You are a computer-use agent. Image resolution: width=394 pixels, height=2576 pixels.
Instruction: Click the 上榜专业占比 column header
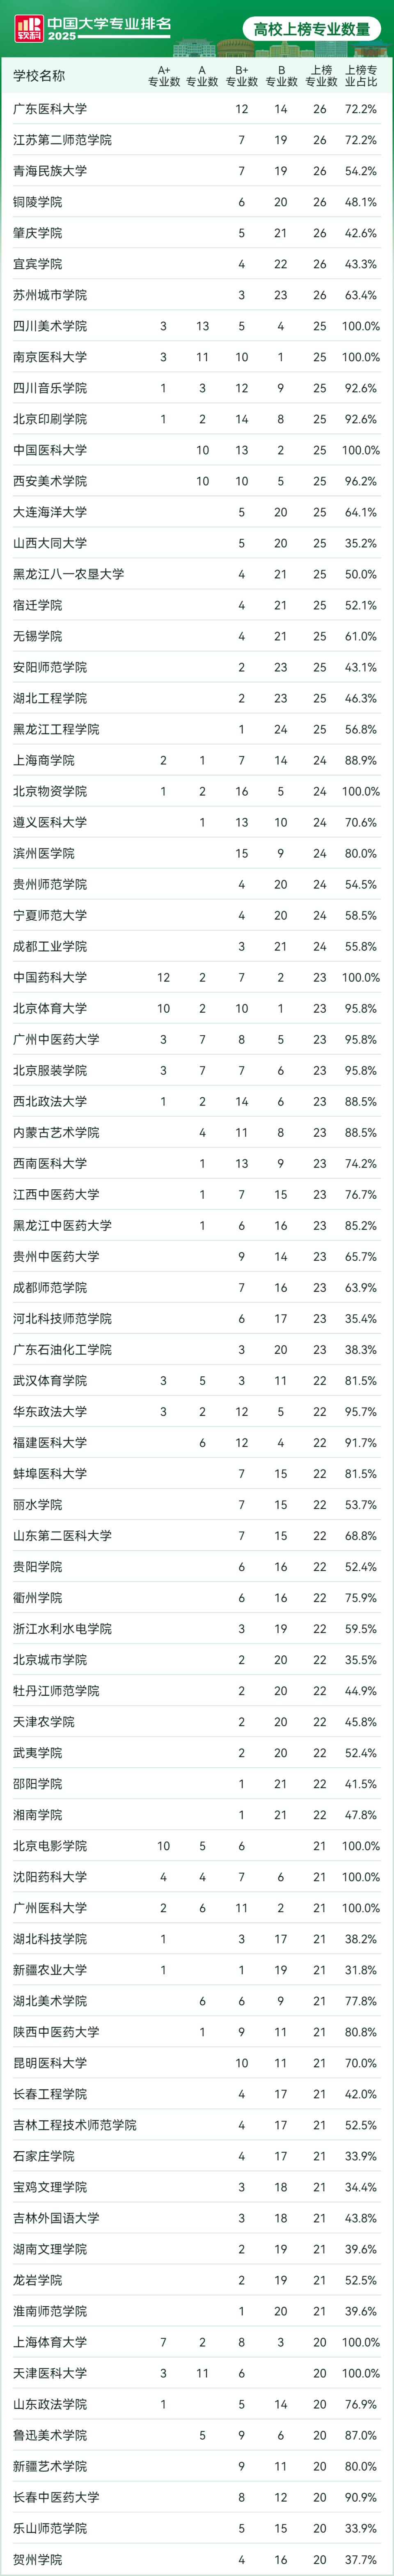tap(361, 76)
